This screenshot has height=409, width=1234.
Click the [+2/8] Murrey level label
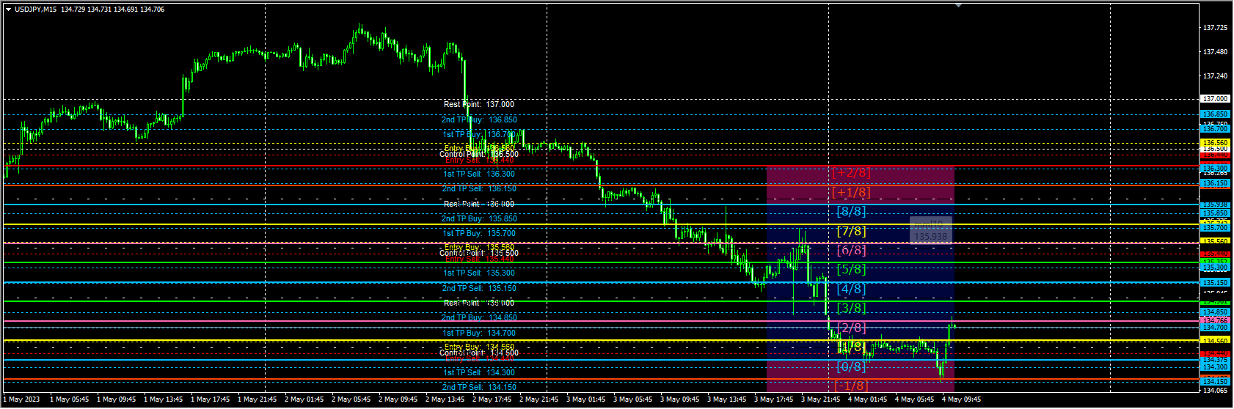(851, 173)
